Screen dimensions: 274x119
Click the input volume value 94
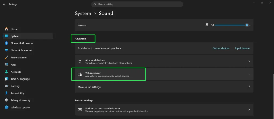(x=212, y=25)
